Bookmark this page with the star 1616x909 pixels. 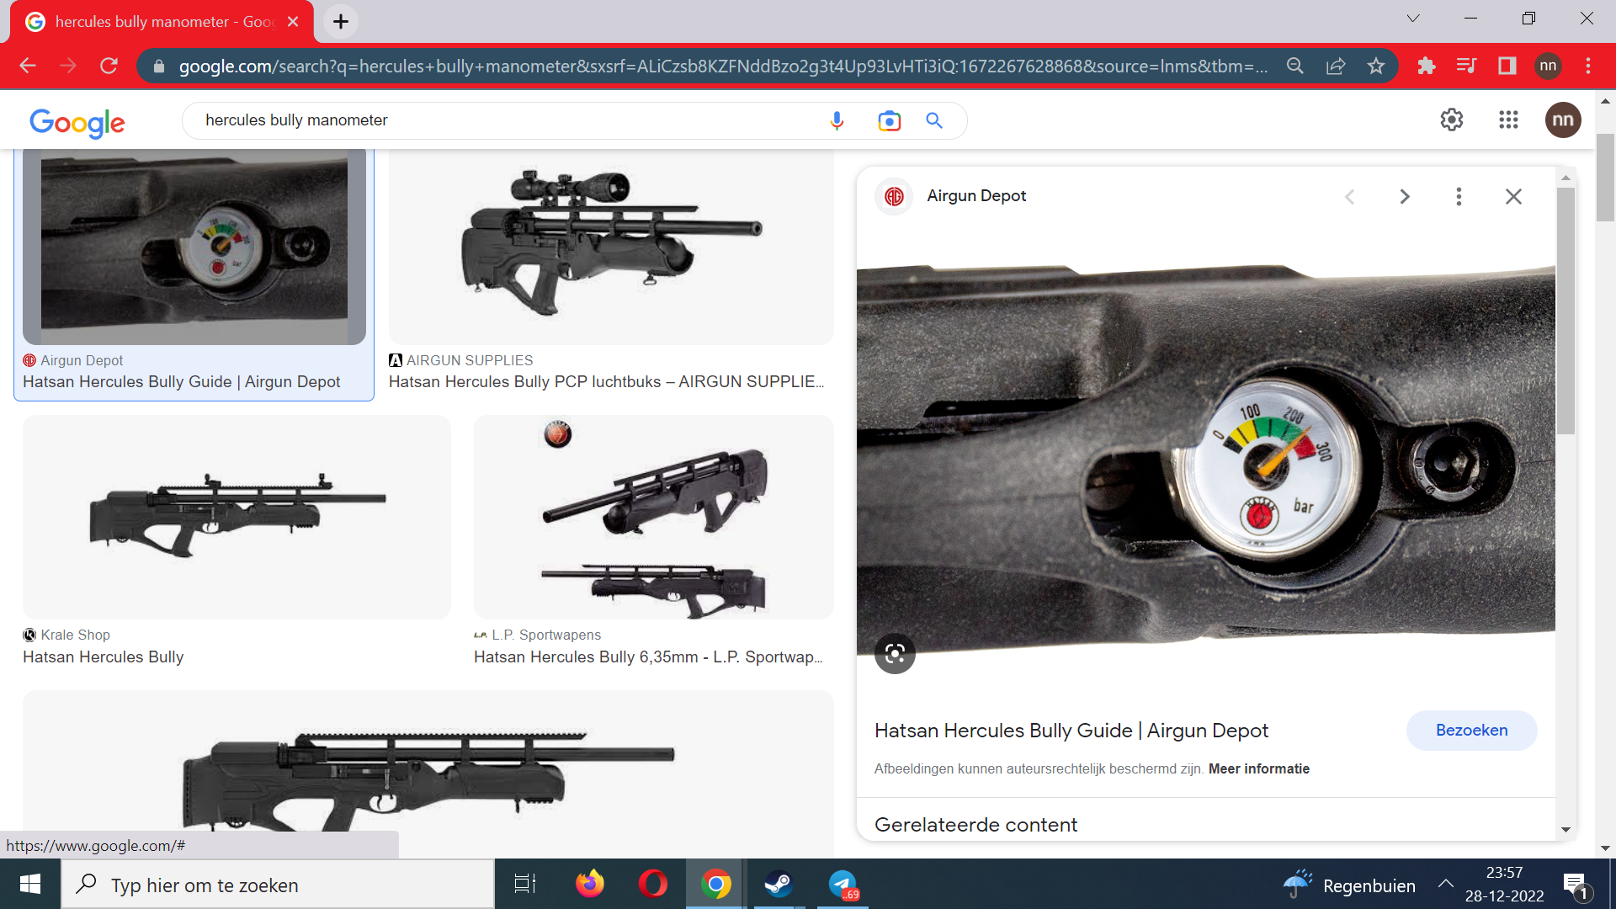1376,66
